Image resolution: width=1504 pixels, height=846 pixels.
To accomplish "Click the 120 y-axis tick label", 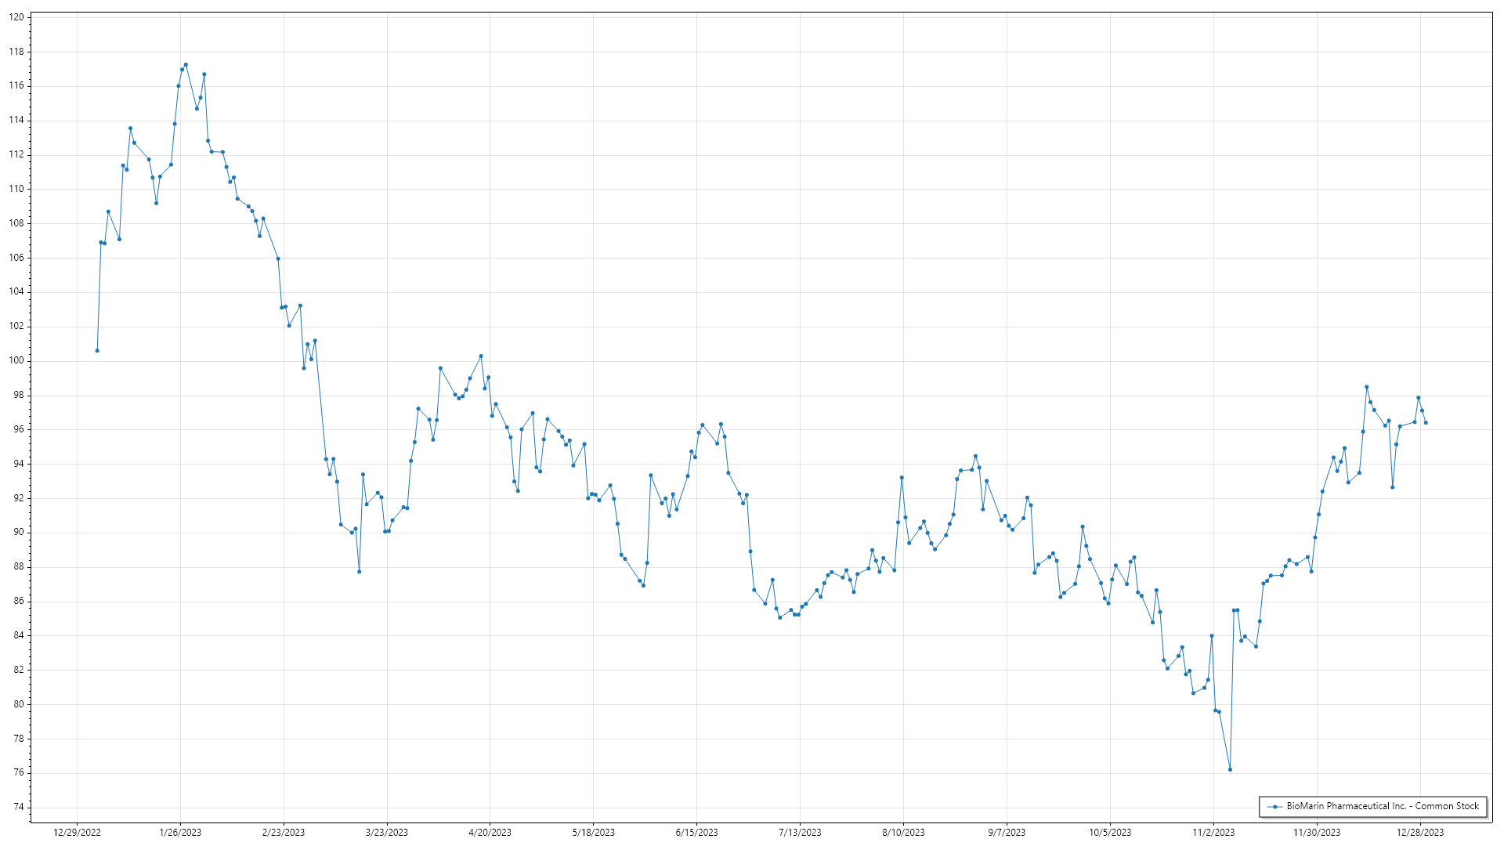I will (x=16, y=17).
